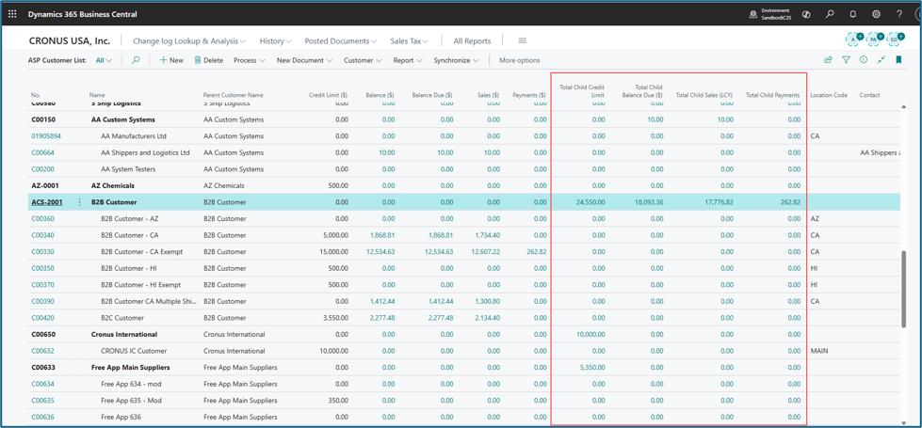The height and width of the screenshot is (428, 922).
Task: Search the customer list with the magnifier
Action: point(136,60)
